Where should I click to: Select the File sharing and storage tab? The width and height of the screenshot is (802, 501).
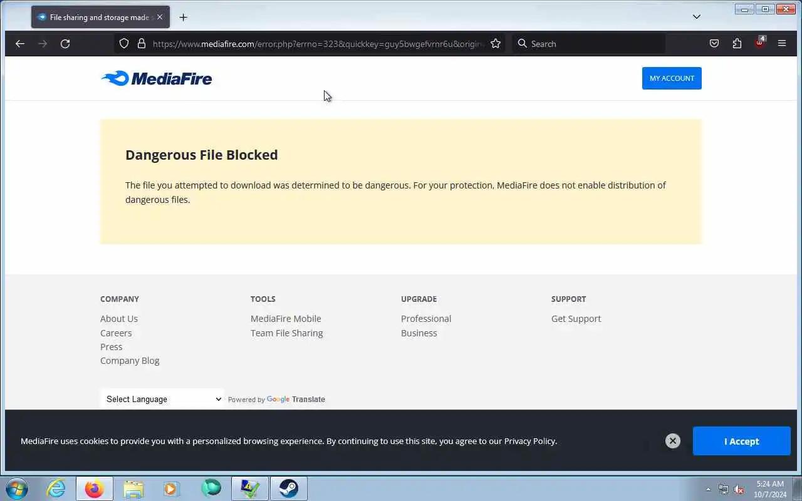click(100, 18)
